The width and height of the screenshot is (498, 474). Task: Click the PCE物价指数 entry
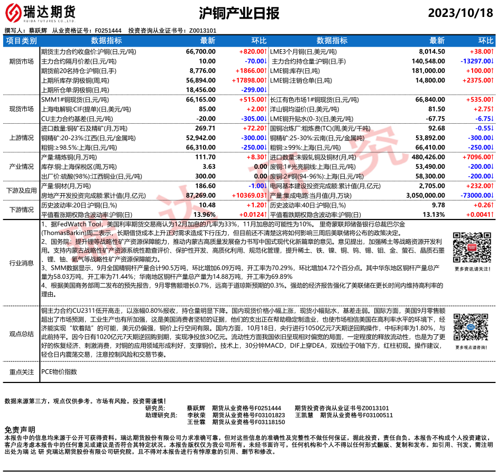click(59, 372)
